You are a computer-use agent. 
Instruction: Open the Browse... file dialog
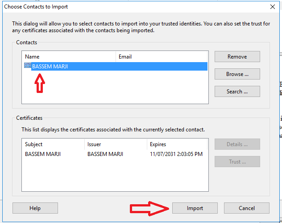pos(237,74)
